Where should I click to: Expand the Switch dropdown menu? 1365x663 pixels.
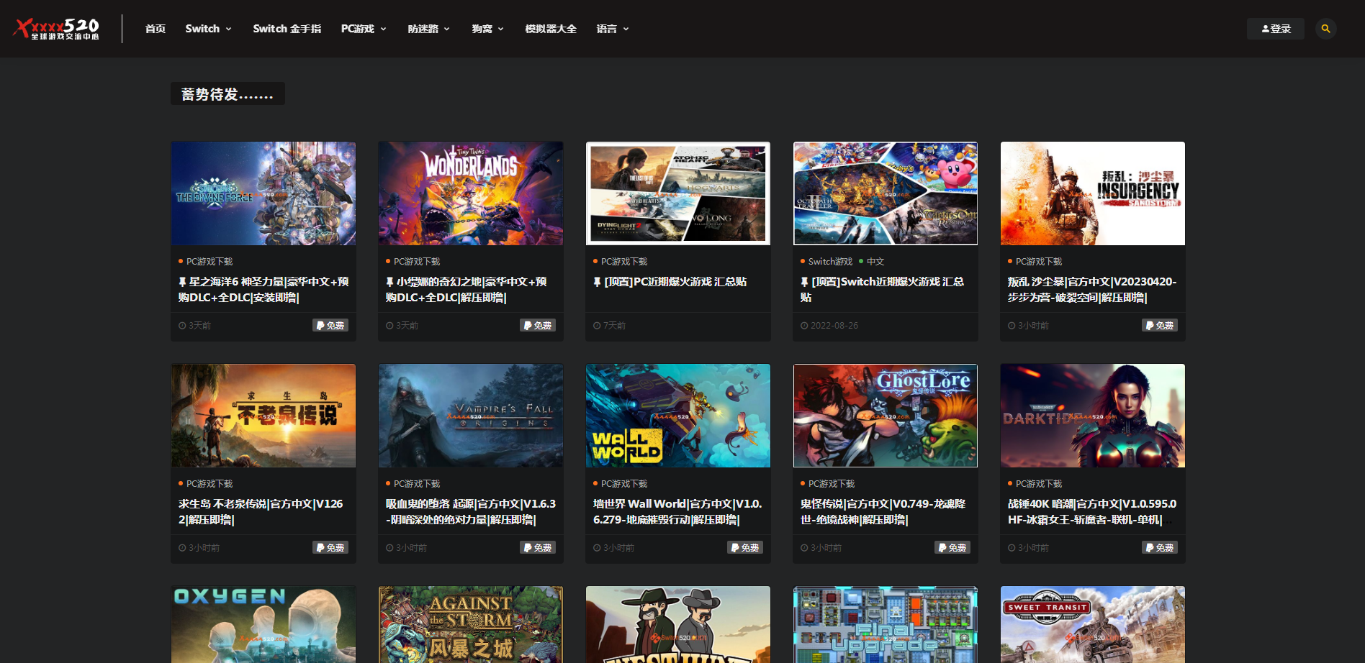click(x=208, y=29)
